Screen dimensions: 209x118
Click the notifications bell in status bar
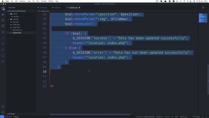(x=206, y=117)
